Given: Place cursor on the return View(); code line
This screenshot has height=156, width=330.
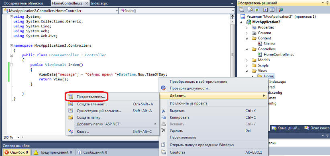Looking at the screenshot, I should (53, 79).
